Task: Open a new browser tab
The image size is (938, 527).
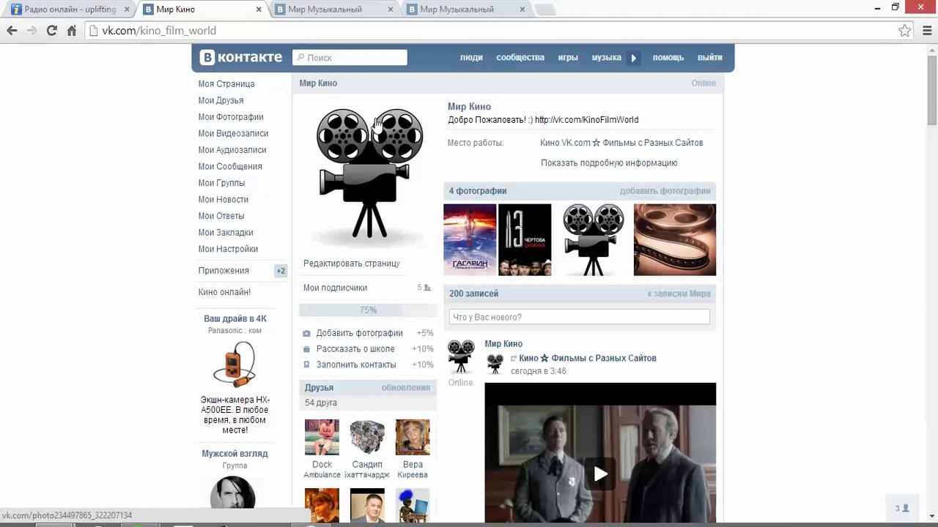Action: [x=544, y=10]
